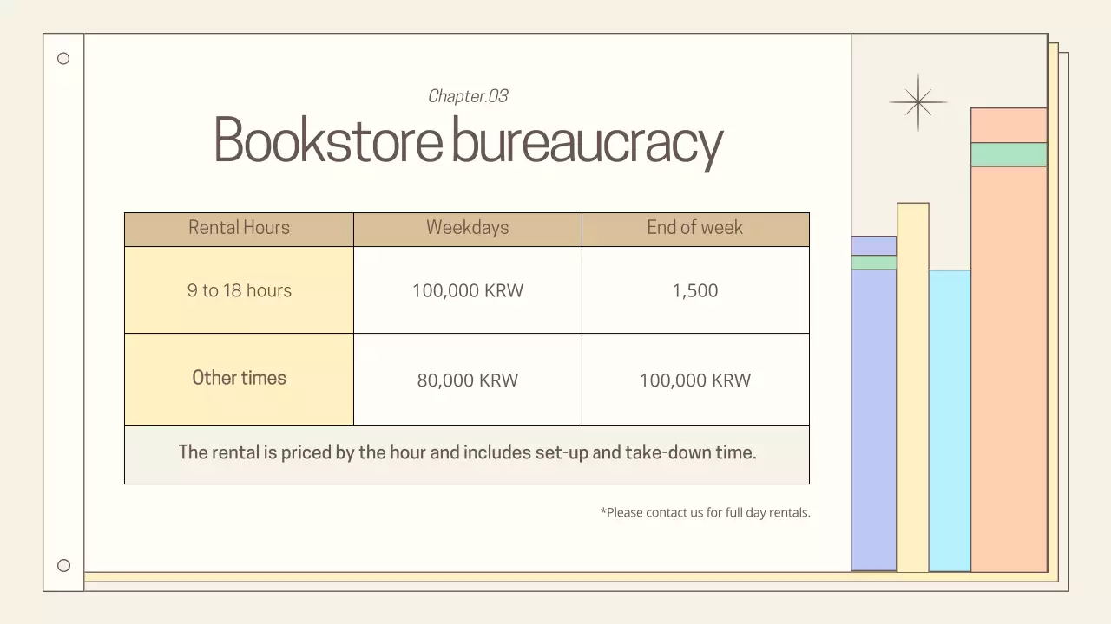Select the 'Other times' row label
1111x624 pixels.
(239, 378)
